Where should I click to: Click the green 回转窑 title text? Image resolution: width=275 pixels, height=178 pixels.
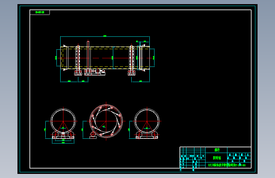(x=217, y=158)
